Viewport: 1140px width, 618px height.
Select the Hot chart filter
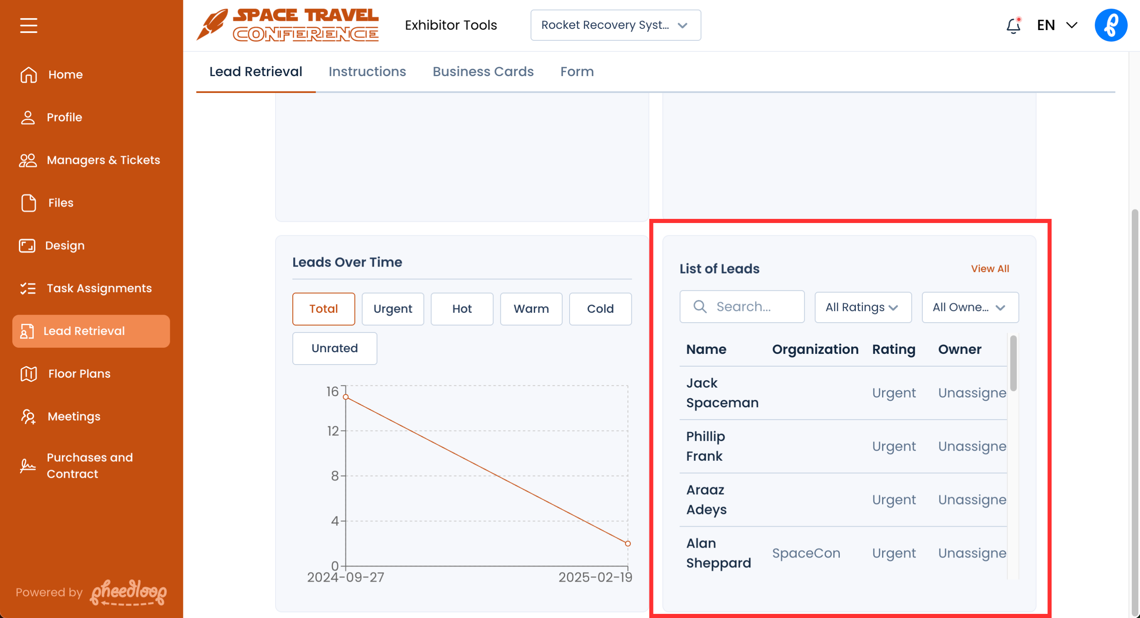click(x=462, y=309)
